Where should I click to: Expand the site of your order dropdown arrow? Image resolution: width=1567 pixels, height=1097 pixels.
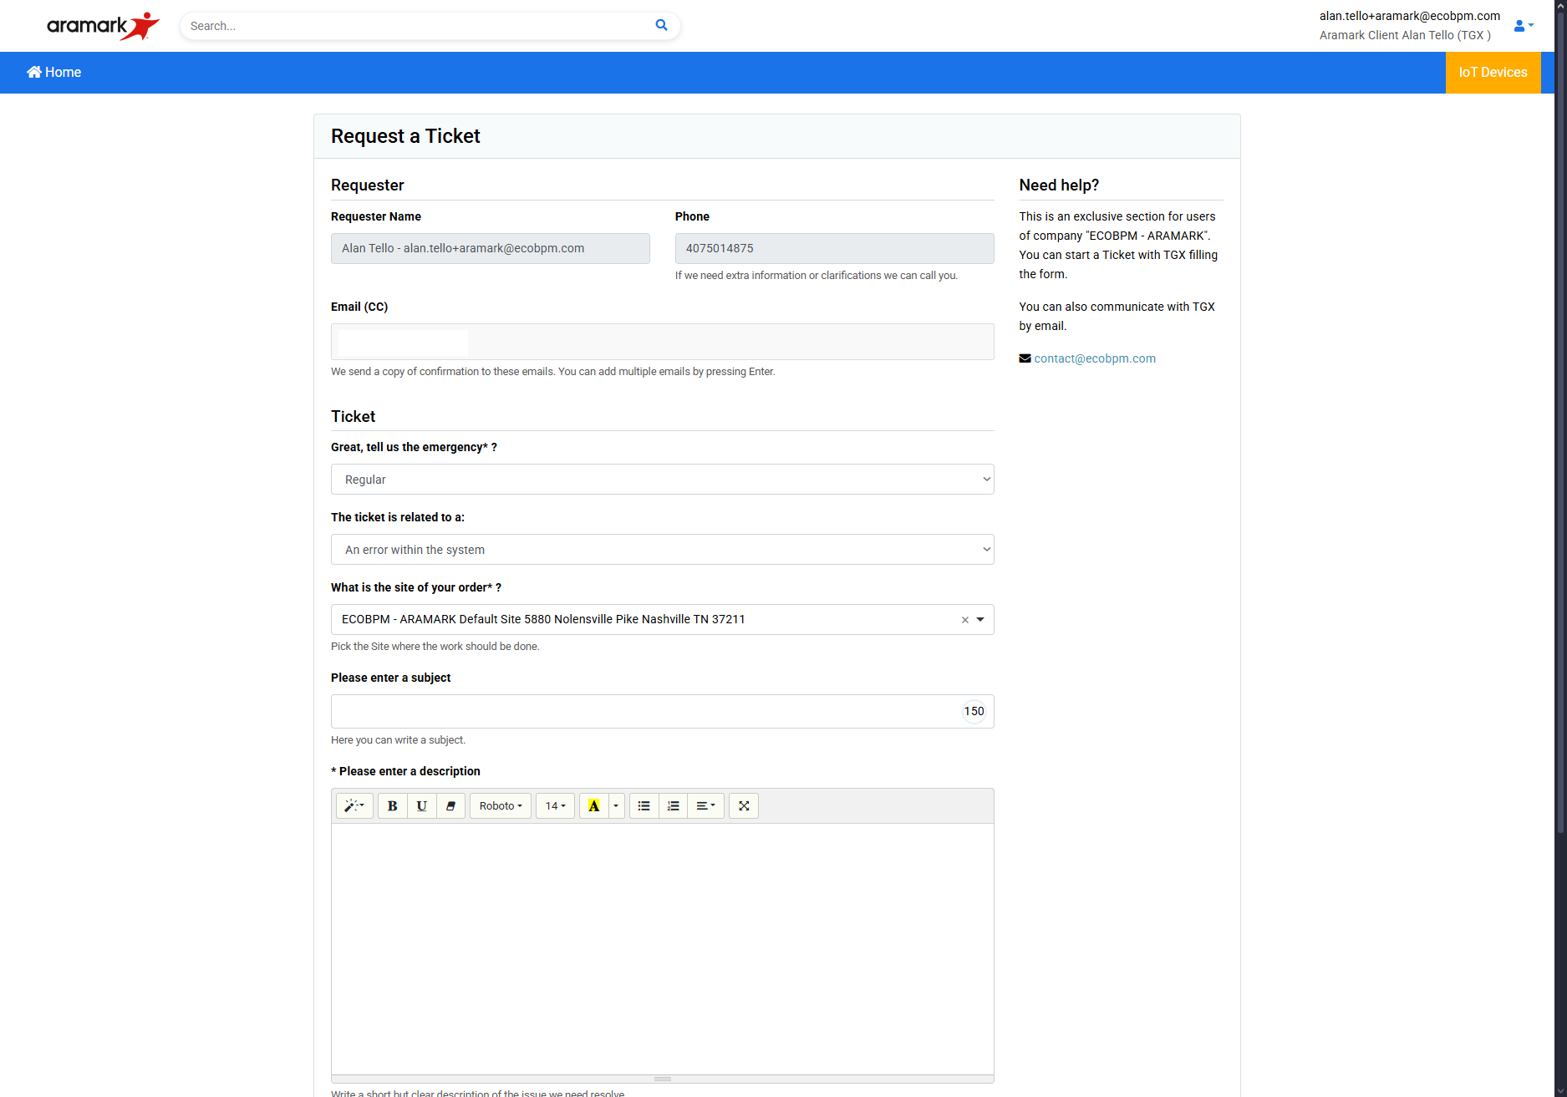pyautogui.click(x=980, y=620)
